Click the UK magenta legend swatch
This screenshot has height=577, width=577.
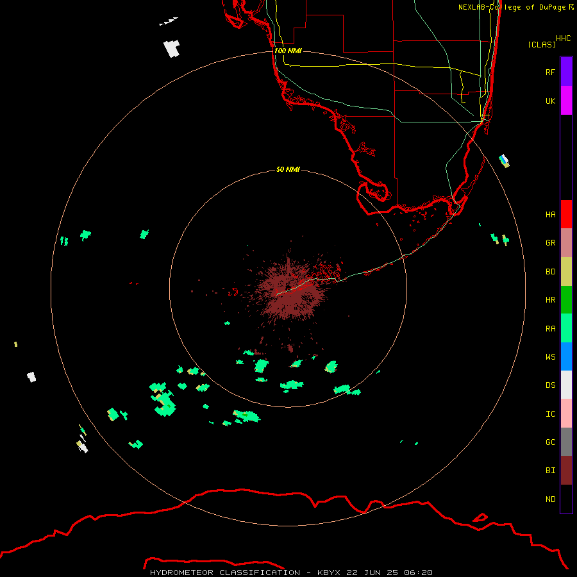coord(566,100)
